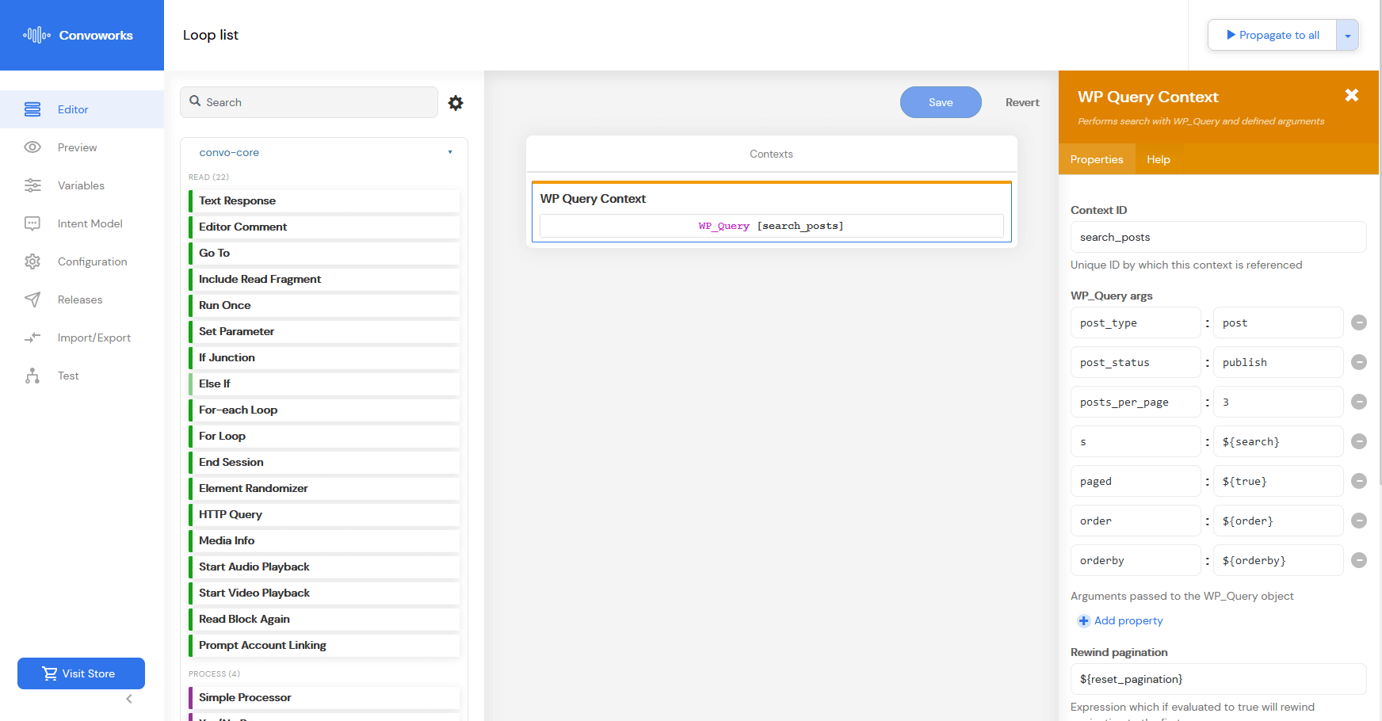This screenshot has height=721, width=1382.
Task: Open component search settings gear
Action: pos(456,103)
